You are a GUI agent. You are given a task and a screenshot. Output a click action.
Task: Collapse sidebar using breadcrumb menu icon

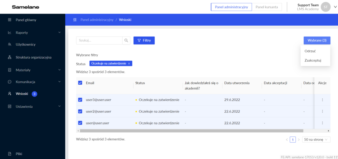tap(75, 20)
